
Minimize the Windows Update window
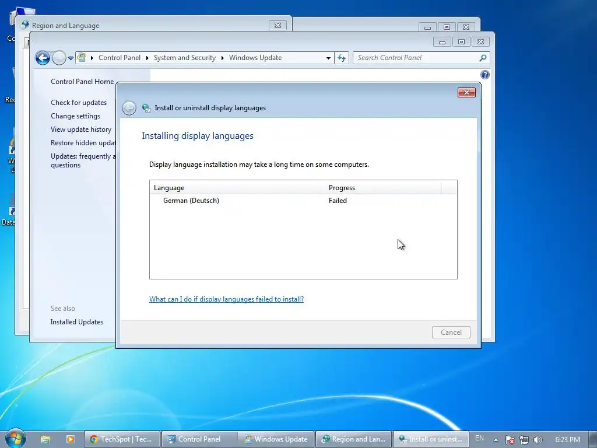point(442,42)
